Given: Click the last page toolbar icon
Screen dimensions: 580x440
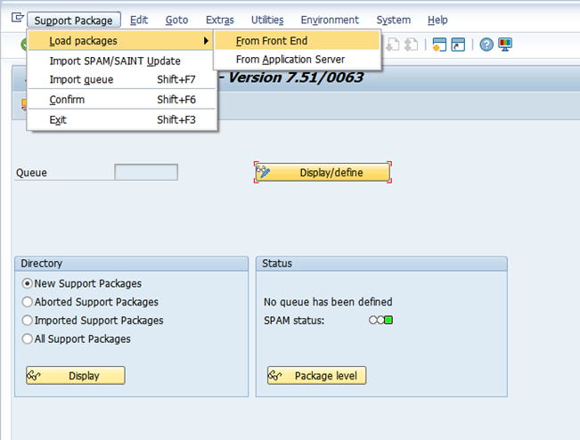Looking at the screenshot, I should (411, 45).
